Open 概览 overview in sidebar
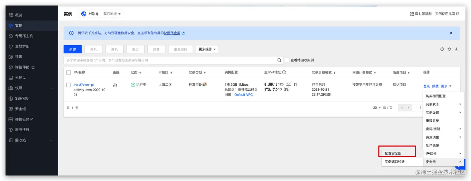This screenshot has height=181, width=471. [19, 15]
